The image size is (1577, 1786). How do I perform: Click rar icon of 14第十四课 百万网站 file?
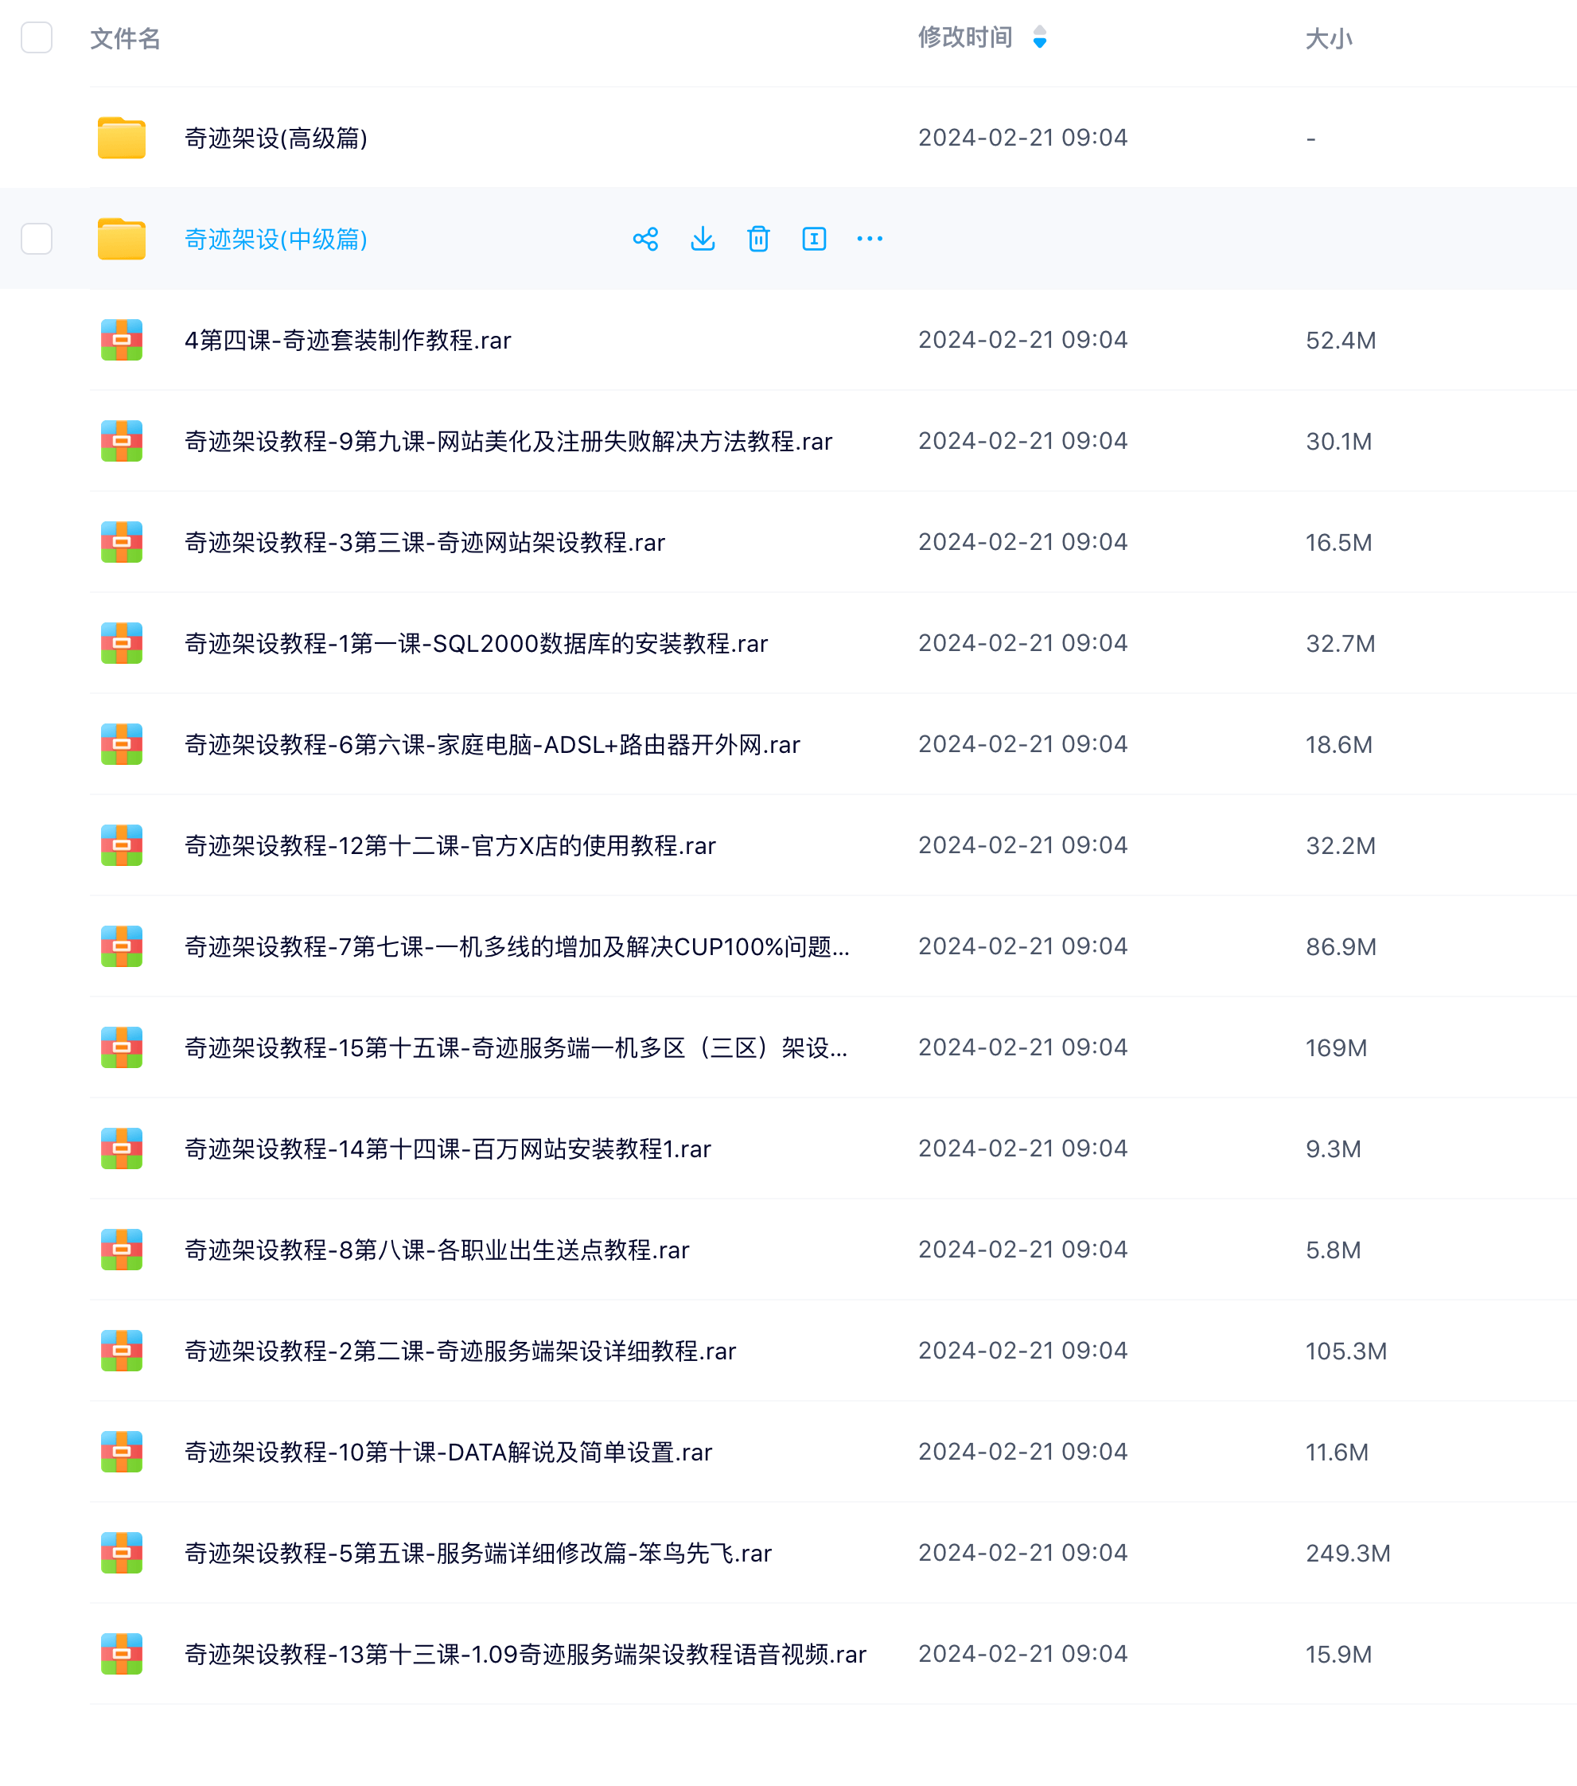click(x=122, y=1148)
